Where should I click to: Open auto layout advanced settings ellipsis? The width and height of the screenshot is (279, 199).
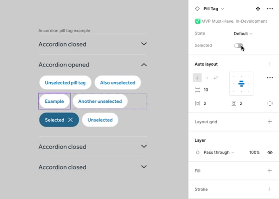(x=270, y=78)
